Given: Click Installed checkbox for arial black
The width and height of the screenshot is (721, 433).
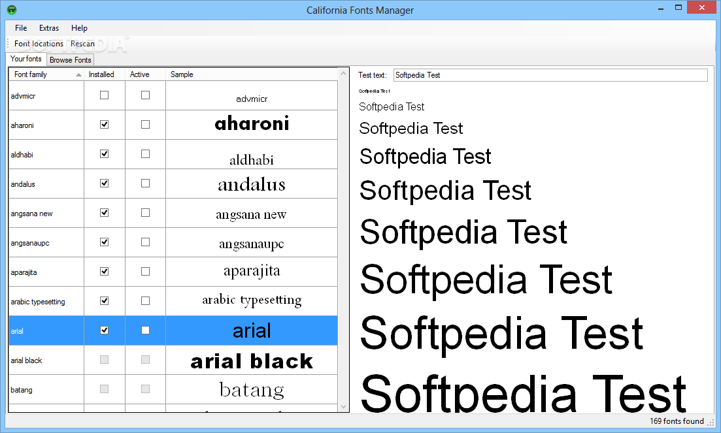Looking at the screenshot, I should pos(105,360).
